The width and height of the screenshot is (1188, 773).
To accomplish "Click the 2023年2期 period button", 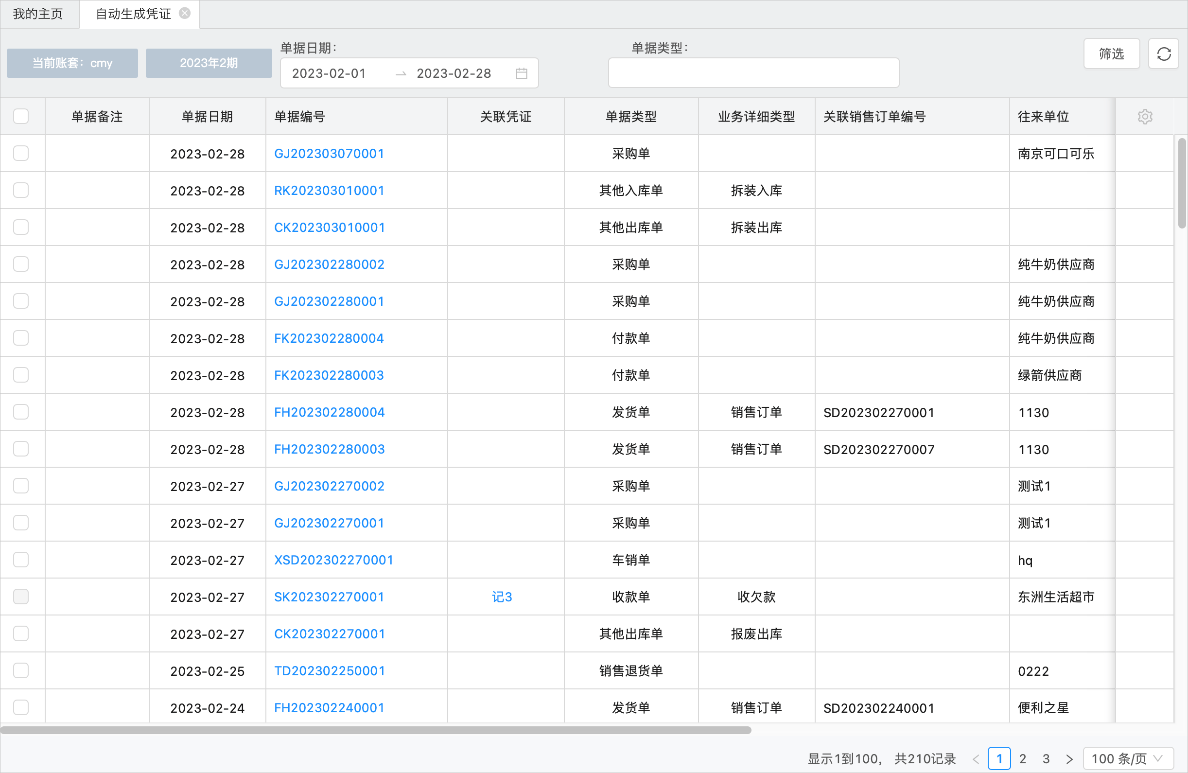I will 209,63.
